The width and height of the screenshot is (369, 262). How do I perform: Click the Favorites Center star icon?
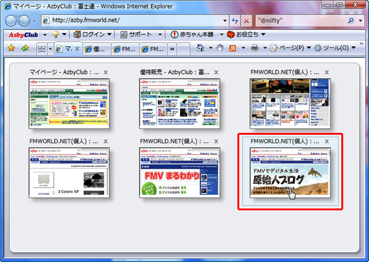pyautogui.click(x=11, y=48)
